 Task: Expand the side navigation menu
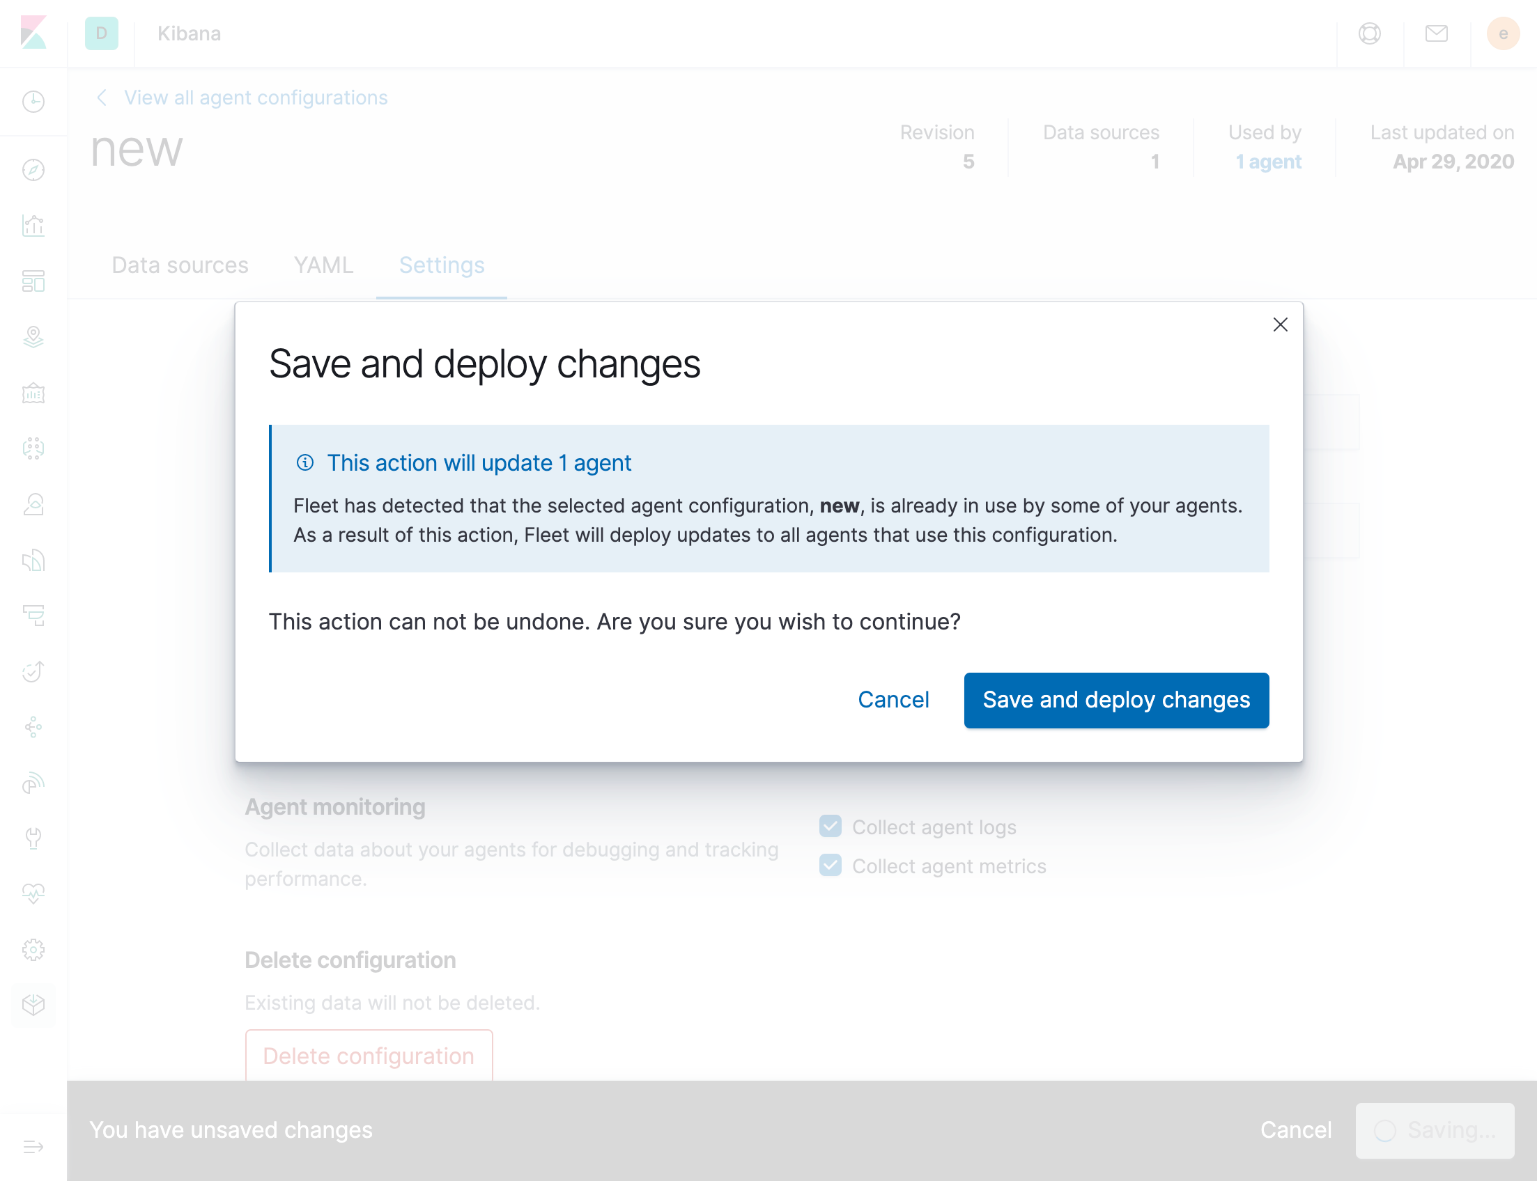pyautogui.click(x=33, y=1148)
